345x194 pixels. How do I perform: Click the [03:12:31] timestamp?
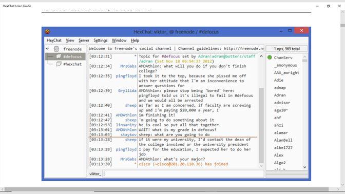(x=101, y=56)
